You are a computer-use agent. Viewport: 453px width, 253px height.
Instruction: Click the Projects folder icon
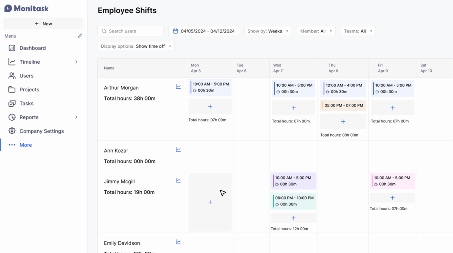click(x=12, y=90)
